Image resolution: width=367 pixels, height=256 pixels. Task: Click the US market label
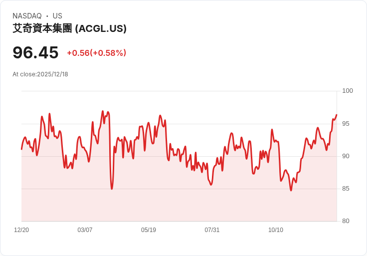(57, 16)
